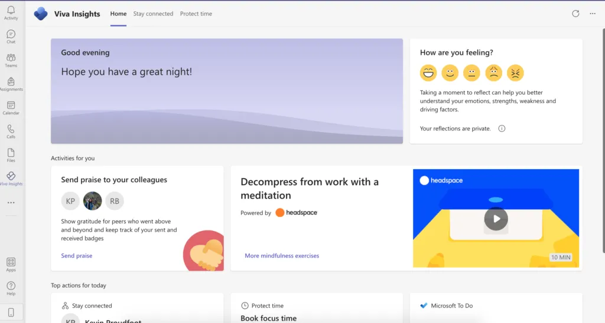Image resolution: width=605 pixels, height=323 pixels.
Task: Click the KP colleague avatar
Action: point(70,201)
